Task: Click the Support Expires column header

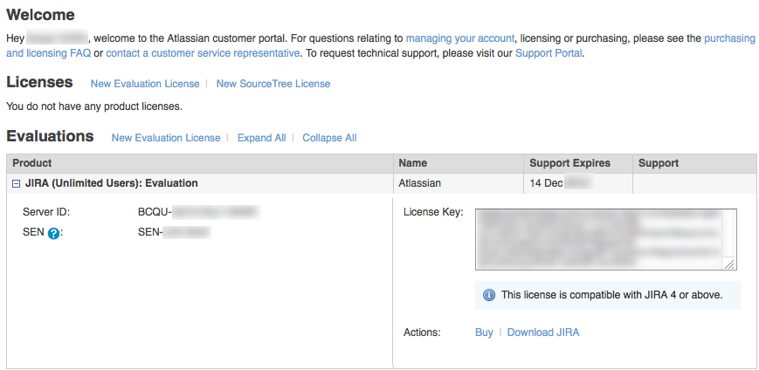Action: click(x=569, y=163)
